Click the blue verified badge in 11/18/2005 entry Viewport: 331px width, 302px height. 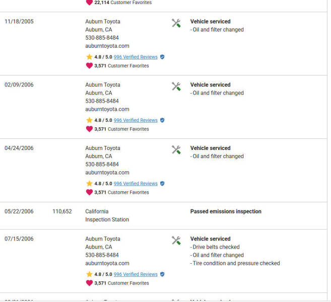pos(162,57)
